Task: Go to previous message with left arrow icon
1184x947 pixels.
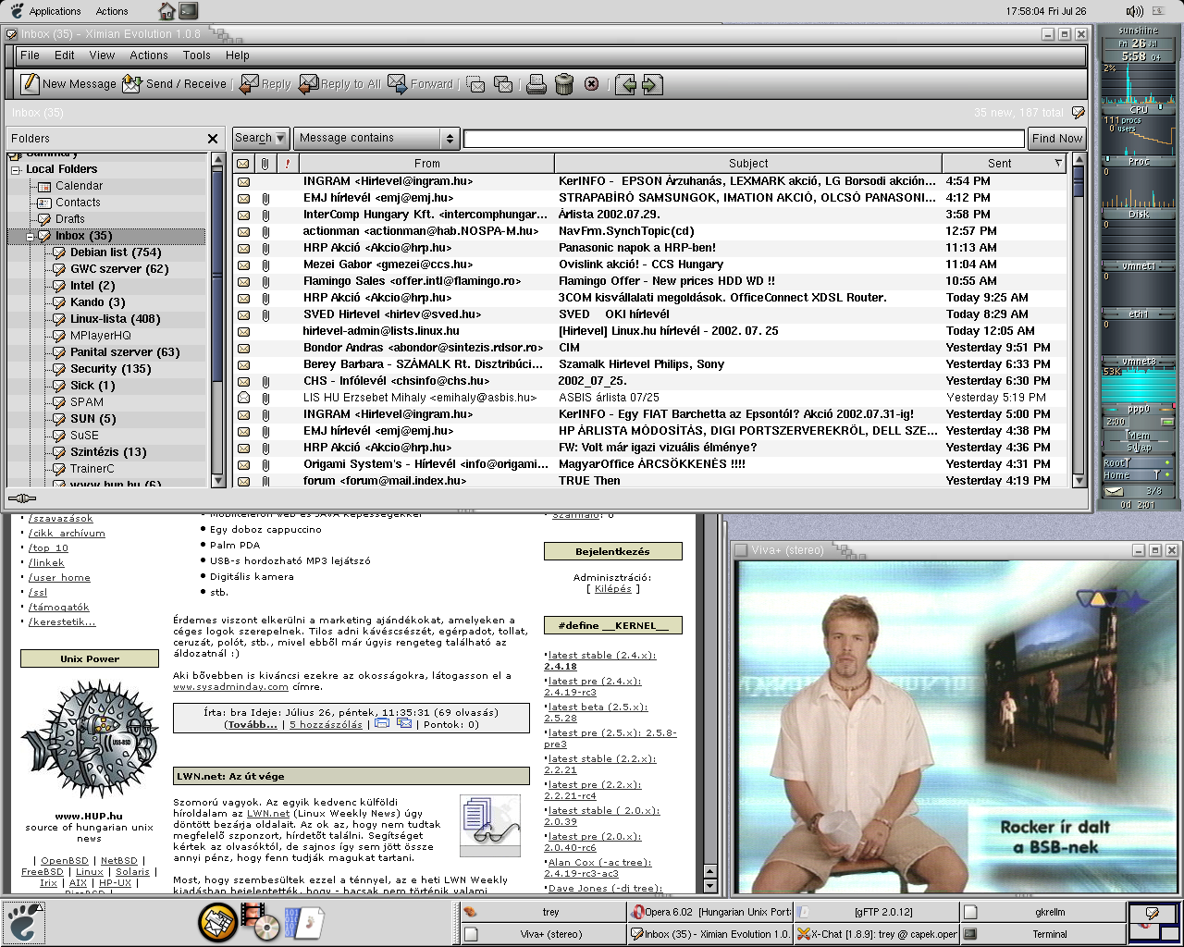Action: [626, 85]
